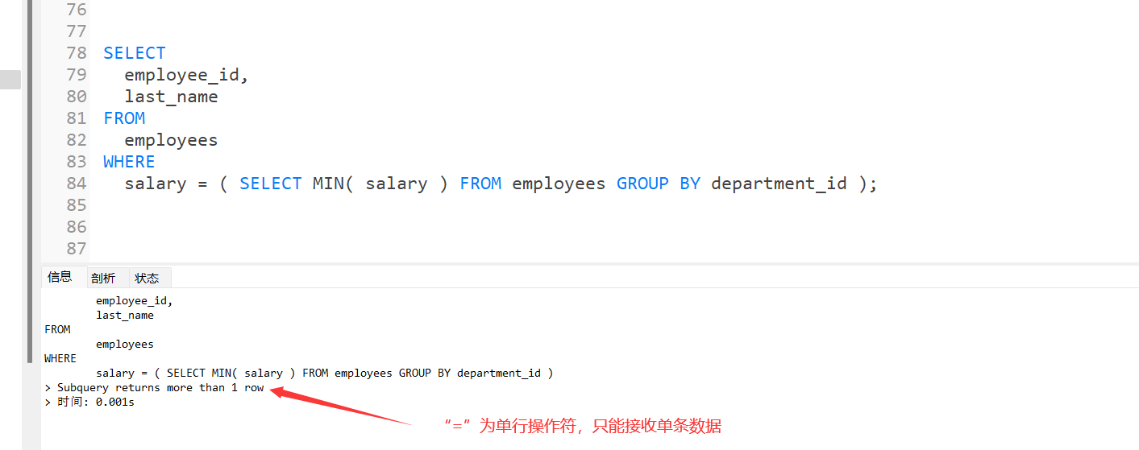Select the 状态 tab
The width and height of the screenshot is (1139, 450).
pos(147,279)
